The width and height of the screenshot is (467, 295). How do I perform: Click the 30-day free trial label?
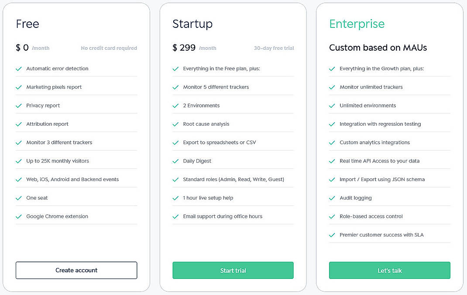point(274,48)
